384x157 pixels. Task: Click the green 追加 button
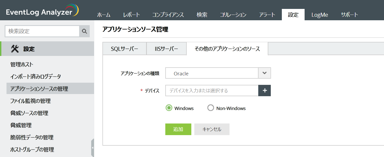178,129
